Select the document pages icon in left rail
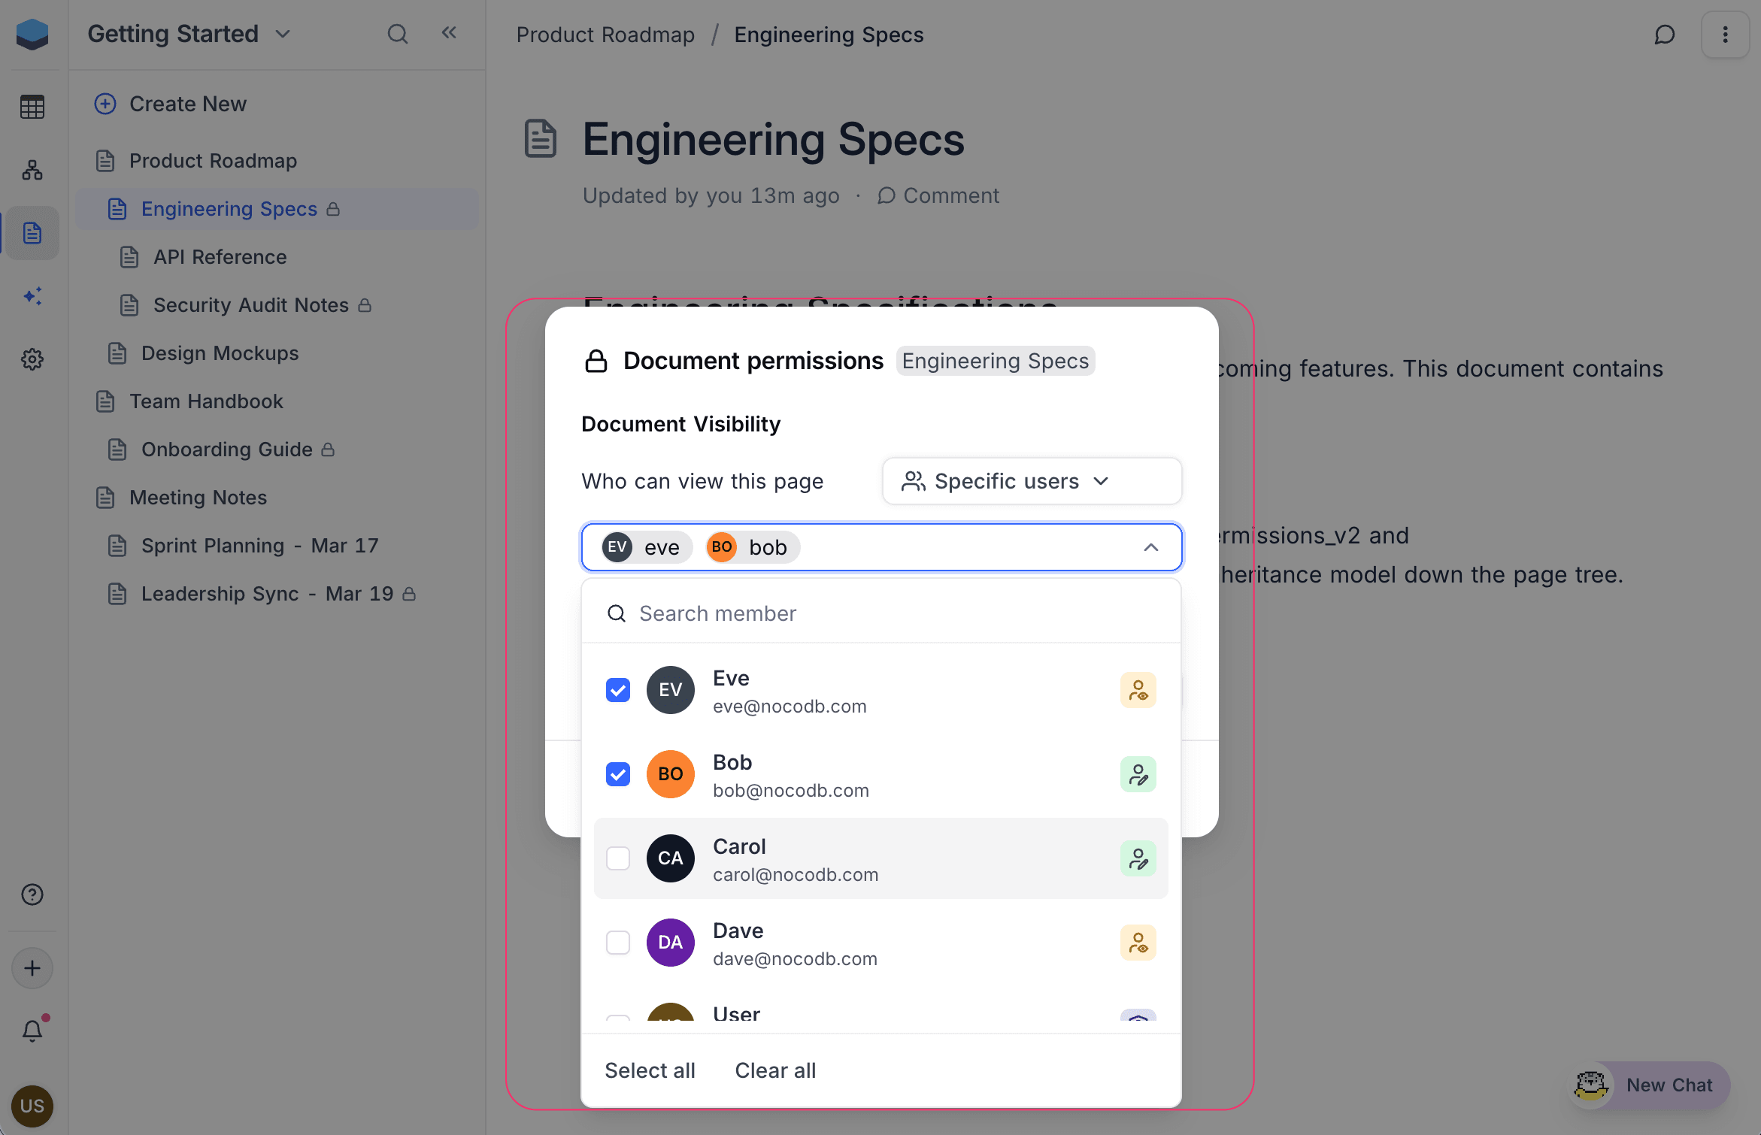Screen dimensions: 1761x1135 point(32,233)
